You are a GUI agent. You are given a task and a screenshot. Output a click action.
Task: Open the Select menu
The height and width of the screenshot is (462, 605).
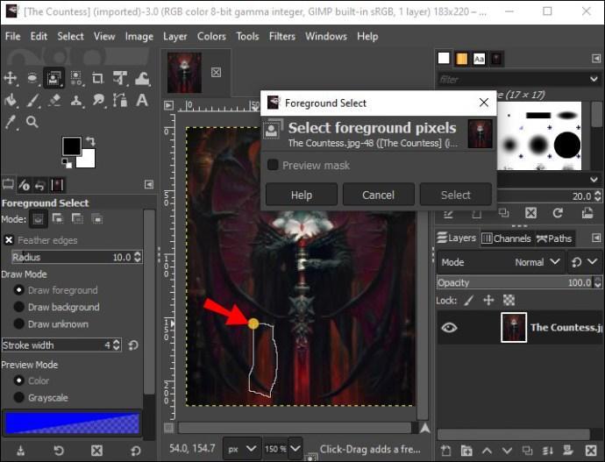click(x=70, y=36)
